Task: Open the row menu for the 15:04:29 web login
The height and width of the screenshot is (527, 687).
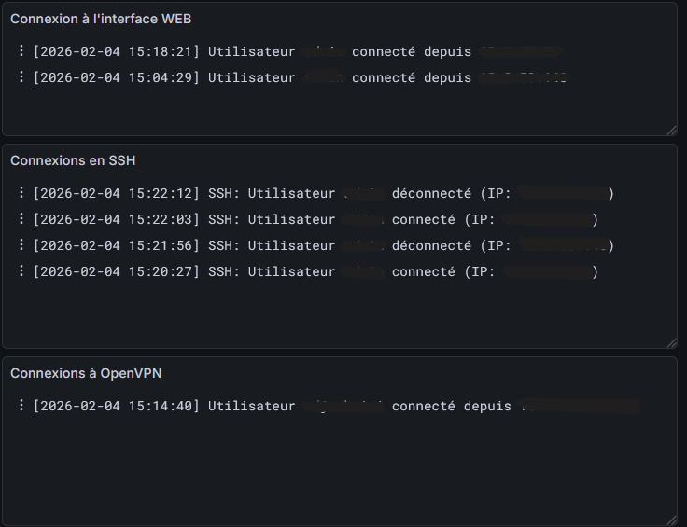Action: point(21,77)
